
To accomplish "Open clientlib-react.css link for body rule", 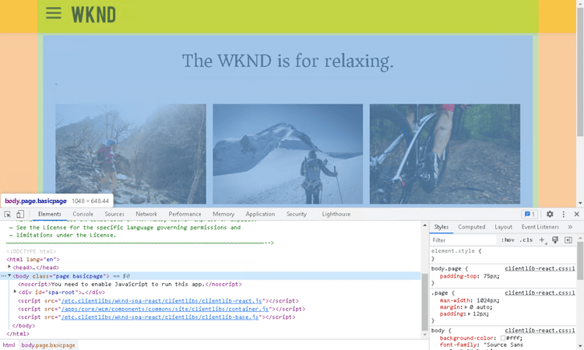I will [x=540, y=331].
